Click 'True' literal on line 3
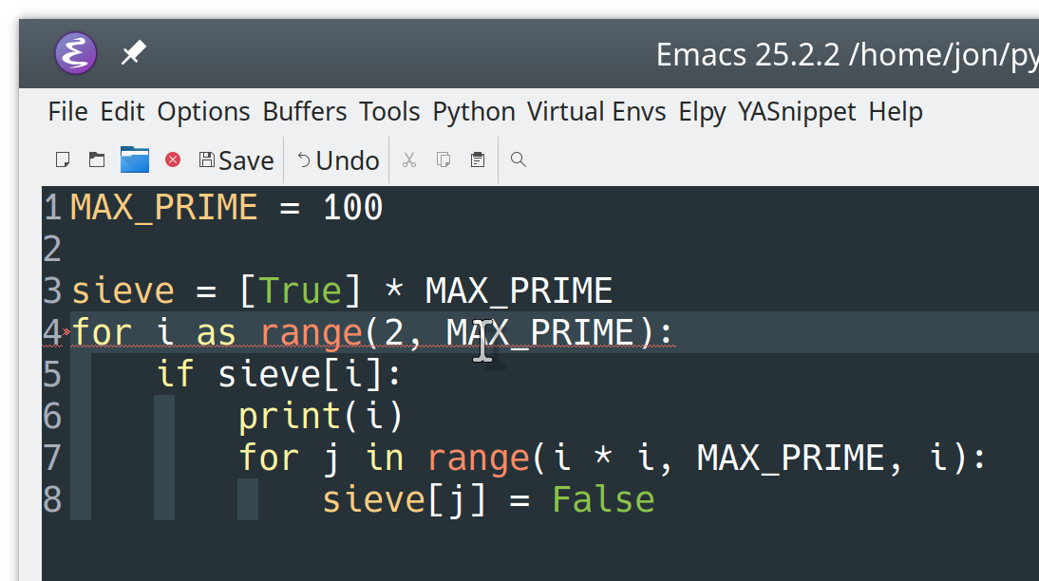Viewport: 1039px width, 581px height. coord(300,290)
